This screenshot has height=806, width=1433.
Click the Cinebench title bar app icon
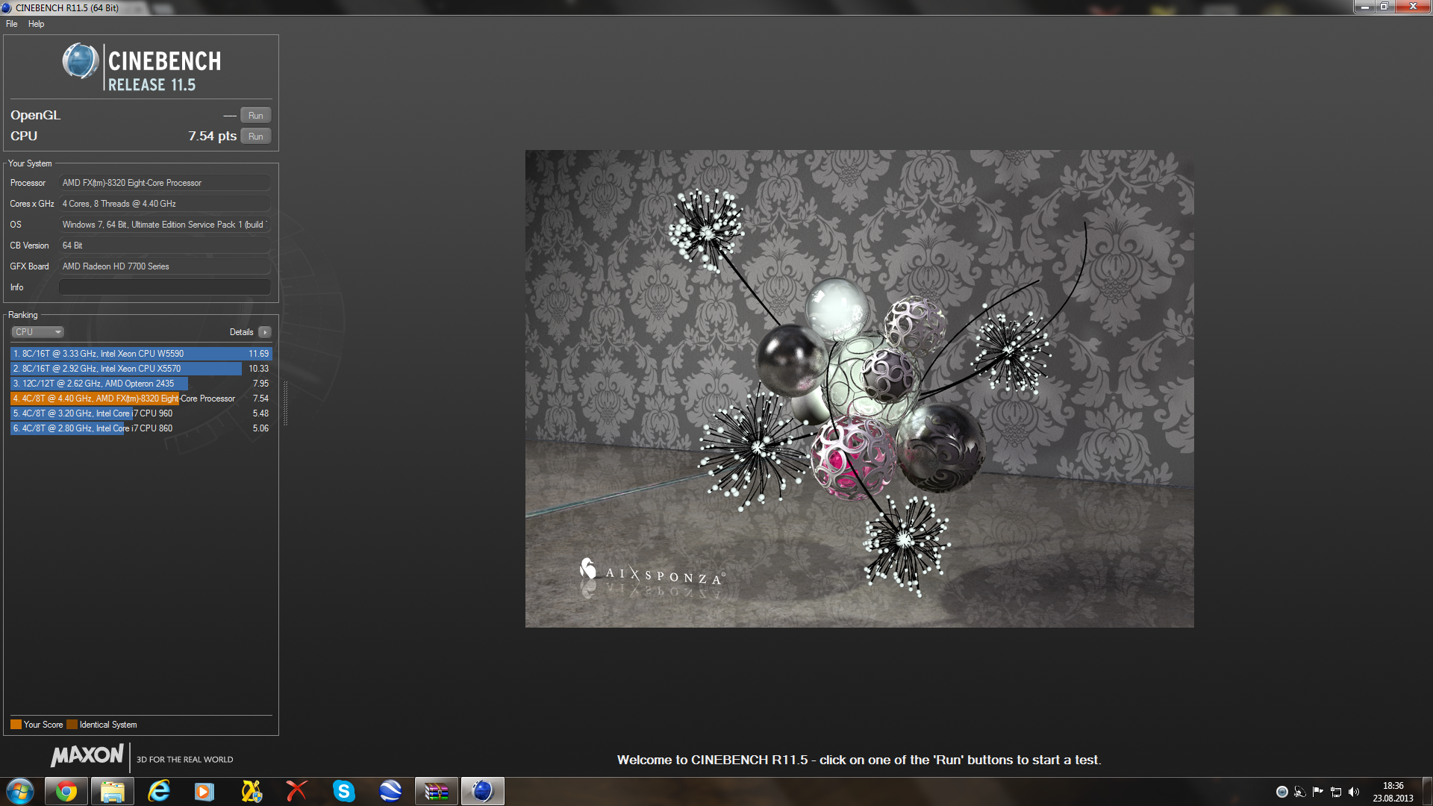click(x=7, y=7)
